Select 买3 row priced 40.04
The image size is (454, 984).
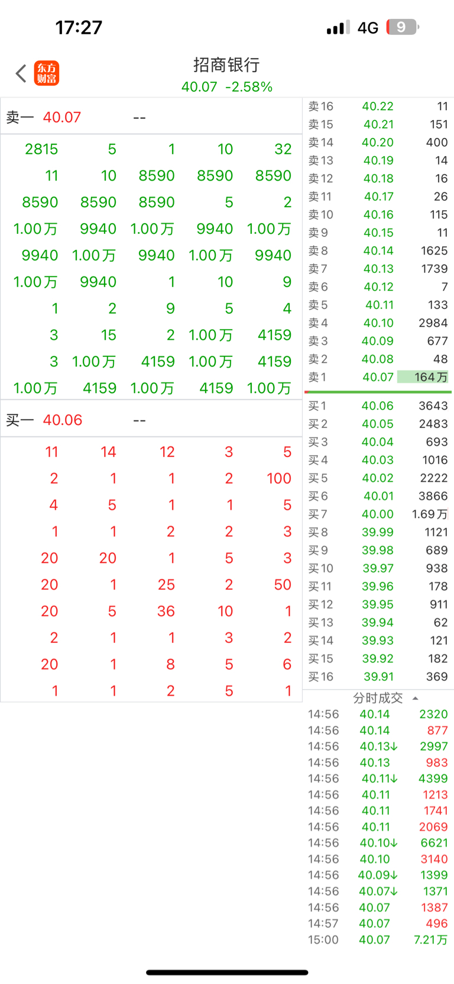click(378, 442)
